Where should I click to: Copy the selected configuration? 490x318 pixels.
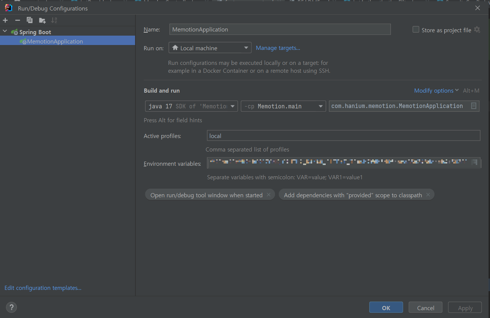[30, 20]
